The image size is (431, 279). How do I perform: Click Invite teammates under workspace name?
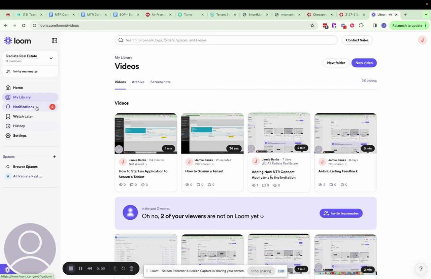[x=25, y=71]
